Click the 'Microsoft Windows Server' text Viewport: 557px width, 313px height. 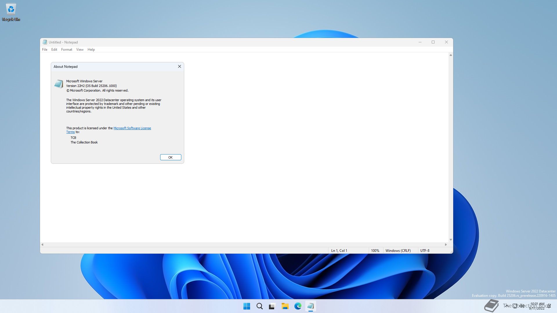pos(84,81)
